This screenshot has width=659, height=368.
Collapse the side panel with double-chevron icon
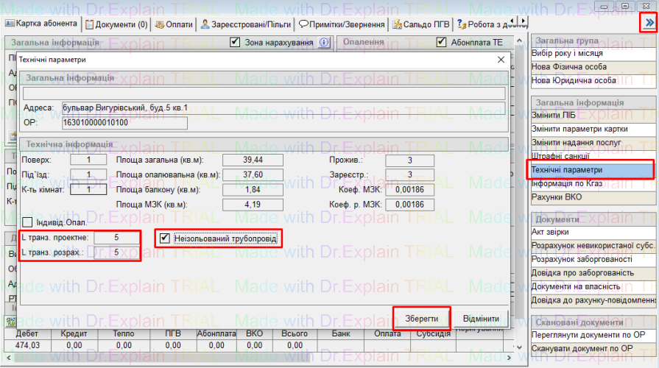point(649,23)
